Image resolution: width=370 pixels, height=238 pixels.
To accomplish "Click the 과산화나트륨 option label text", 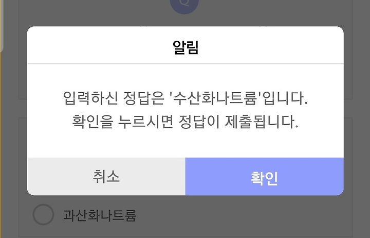I will click(x=100, y=215).
